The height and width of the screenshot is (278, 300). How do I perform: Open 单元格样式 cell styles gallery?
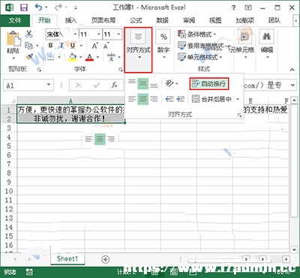point(199,57)
